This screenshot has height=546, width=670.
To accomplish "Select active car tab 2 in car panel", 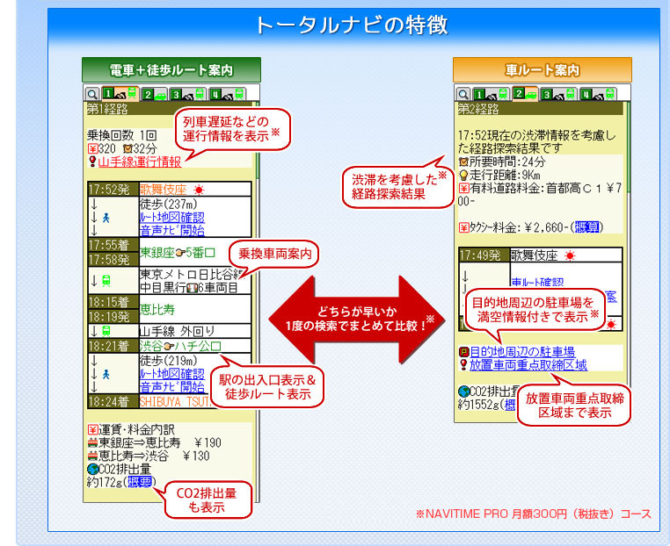I will 525,93.
